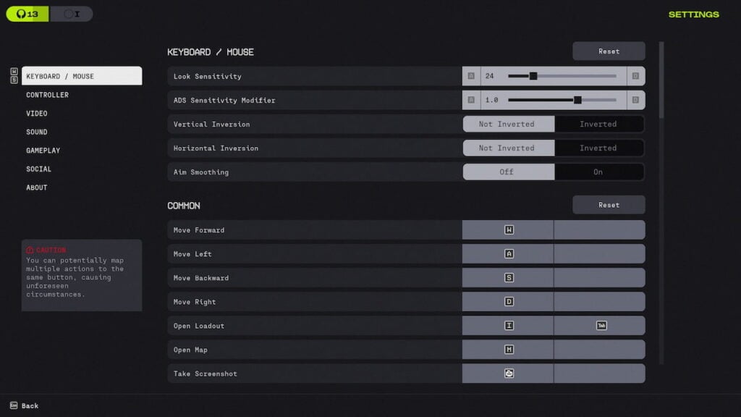Click the empty secondary binding for Open Map
This screenshot has width=741, height=417.
pyautogui.click(x=599, y=350)
